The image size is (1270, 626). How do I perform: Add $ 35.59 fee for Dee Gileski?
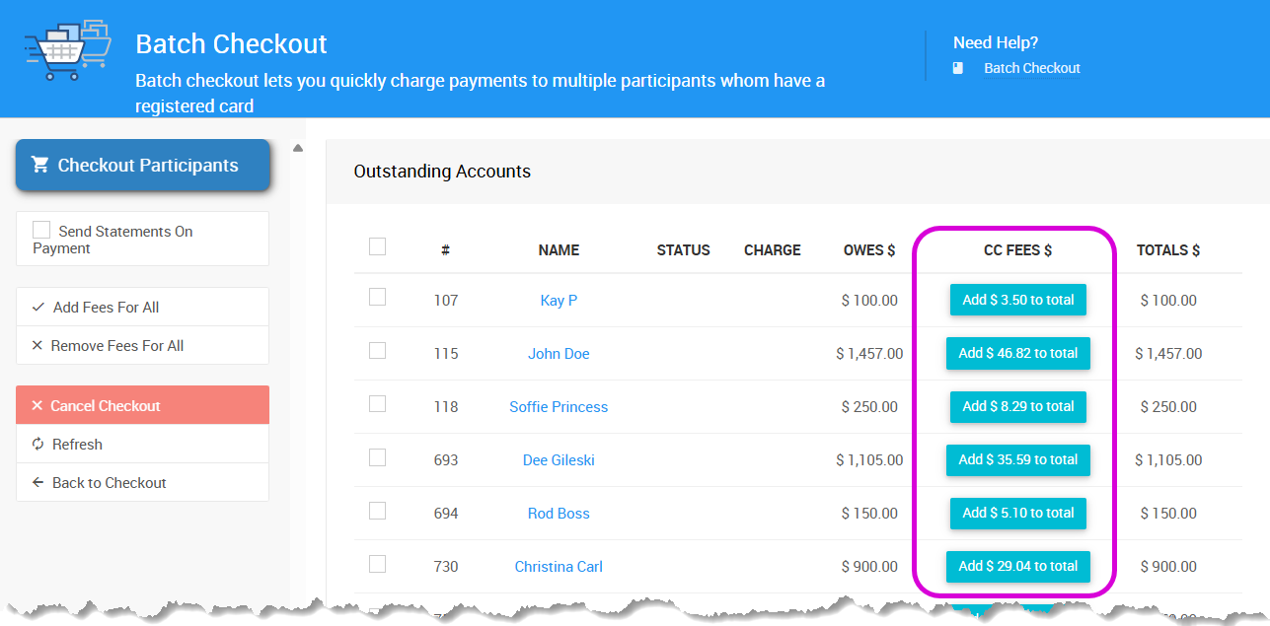[1017, 459]
